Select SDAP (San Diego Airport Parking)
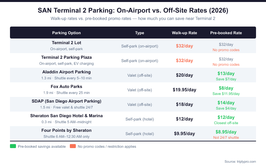The height and width of the screenshot is (166, 266). [x=66, y=101]
